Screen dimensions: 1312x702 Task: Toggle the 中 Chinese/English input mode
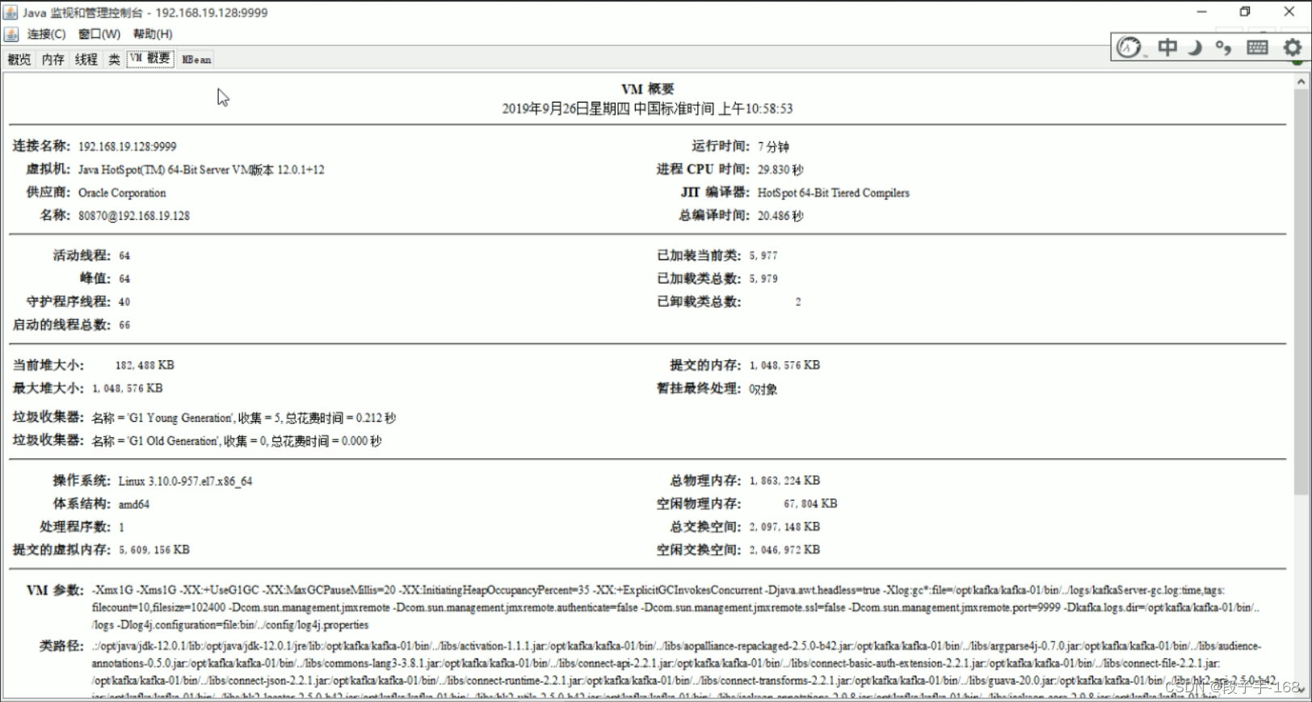click(1167, 48)
